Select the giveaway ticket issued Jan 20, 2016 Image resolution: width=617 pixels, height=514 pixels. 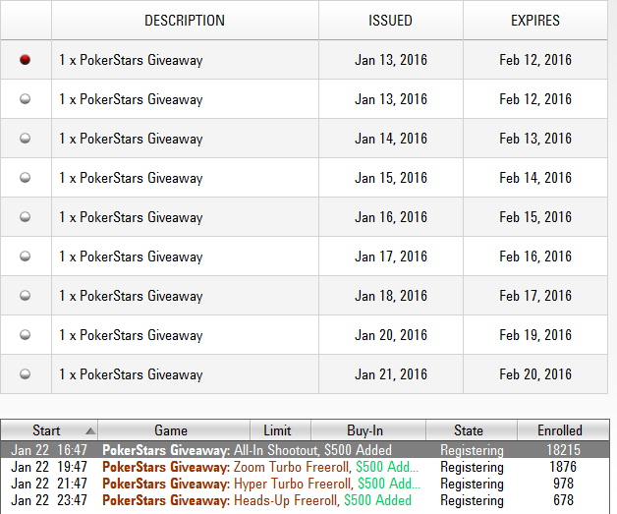[x=26, y=335]
